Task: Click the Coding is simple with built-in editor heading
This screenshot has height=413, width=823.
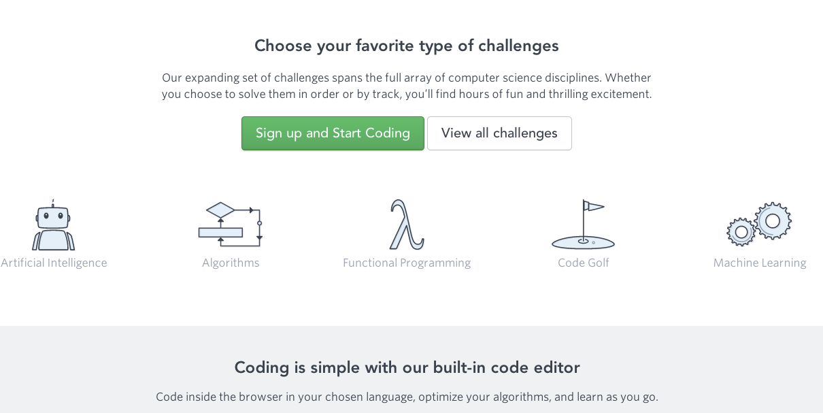Action: [x=407, y=367]
